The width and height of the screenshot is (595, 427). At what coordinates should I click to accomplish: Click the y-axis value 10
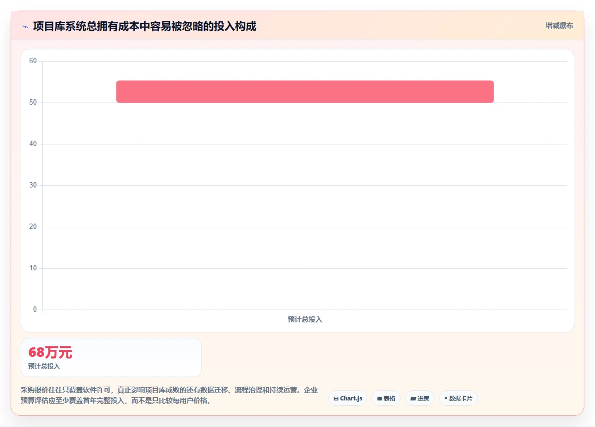point(33,268)
